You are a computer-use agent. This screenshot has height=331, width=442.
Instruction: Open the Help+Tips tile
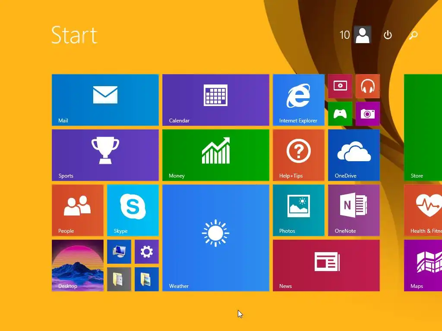coord(299,155)
